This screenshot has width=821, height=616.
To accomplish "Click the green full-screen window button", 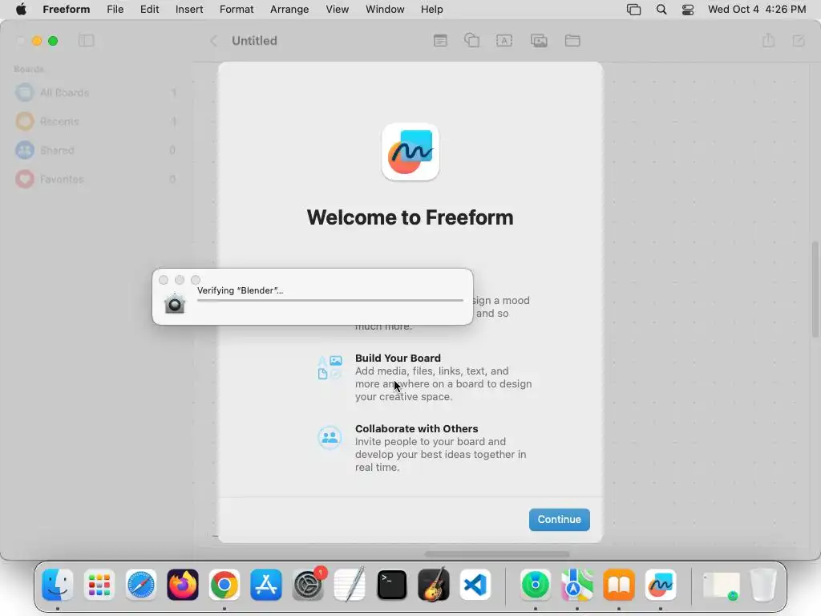I will (x=53, y=41).
